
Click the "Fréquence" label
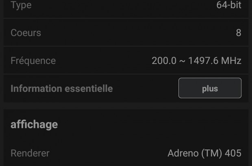click(x=33, y=61)
